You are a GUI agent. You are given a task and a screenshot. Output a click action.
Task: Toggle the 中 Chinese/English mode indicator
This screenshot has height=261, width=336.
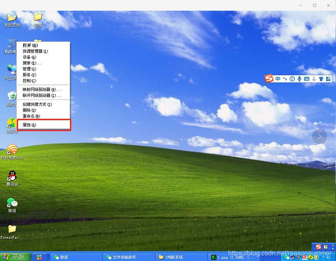[278, 79]
